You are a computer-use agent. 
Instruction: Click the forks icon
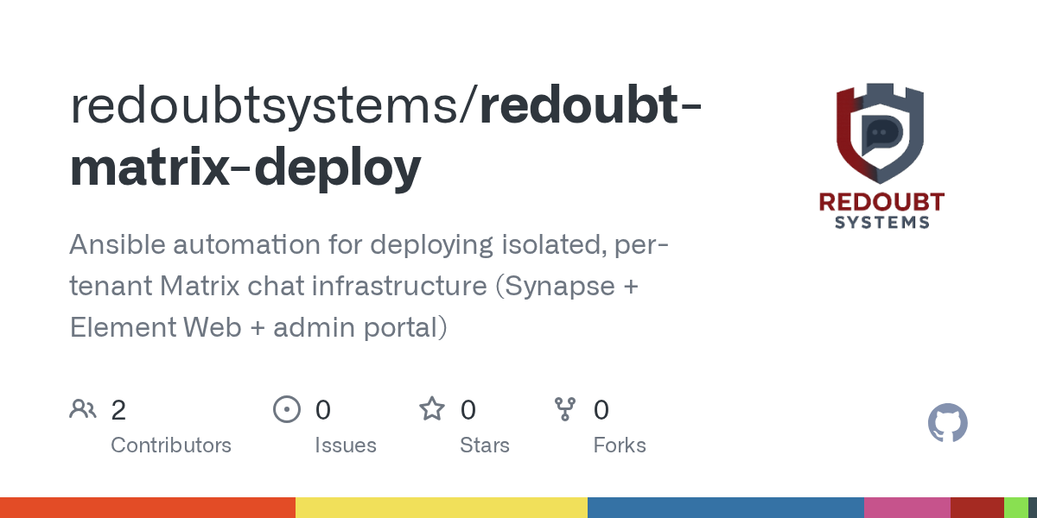565,409
